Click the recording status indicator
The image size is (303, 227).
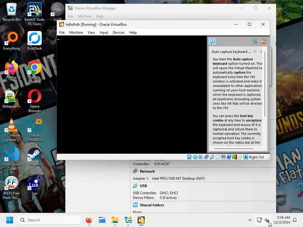(x=229, y=157)
